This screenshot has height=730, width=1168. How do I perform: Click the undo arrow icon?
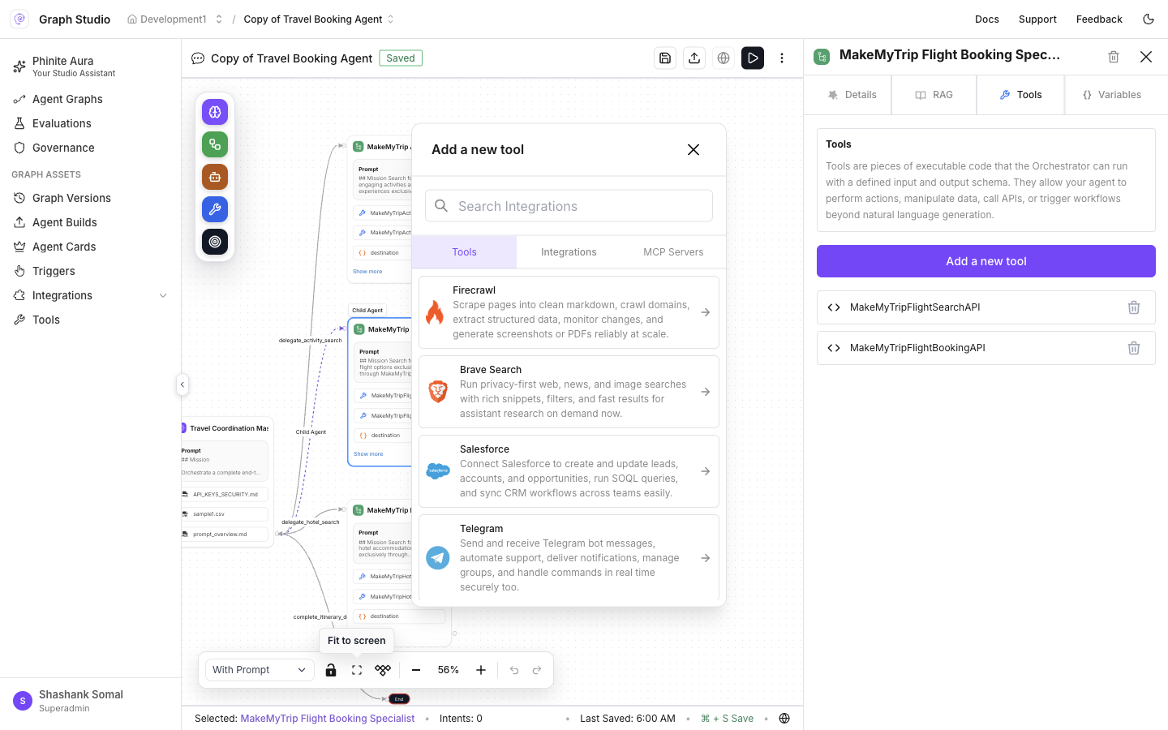(514, 670)
